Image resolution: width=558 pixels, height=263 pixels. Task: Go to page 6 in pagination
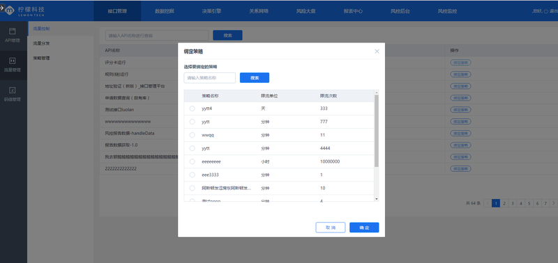click(x=537, y=203)
